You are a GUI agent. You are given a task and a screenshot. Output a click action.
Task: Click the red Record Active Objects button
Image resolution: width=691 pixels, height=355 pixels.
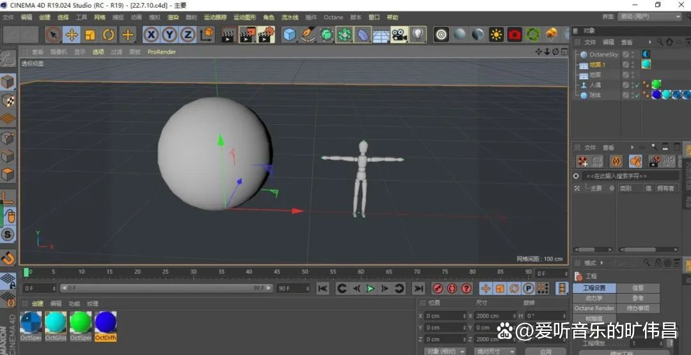pos(438,288)
